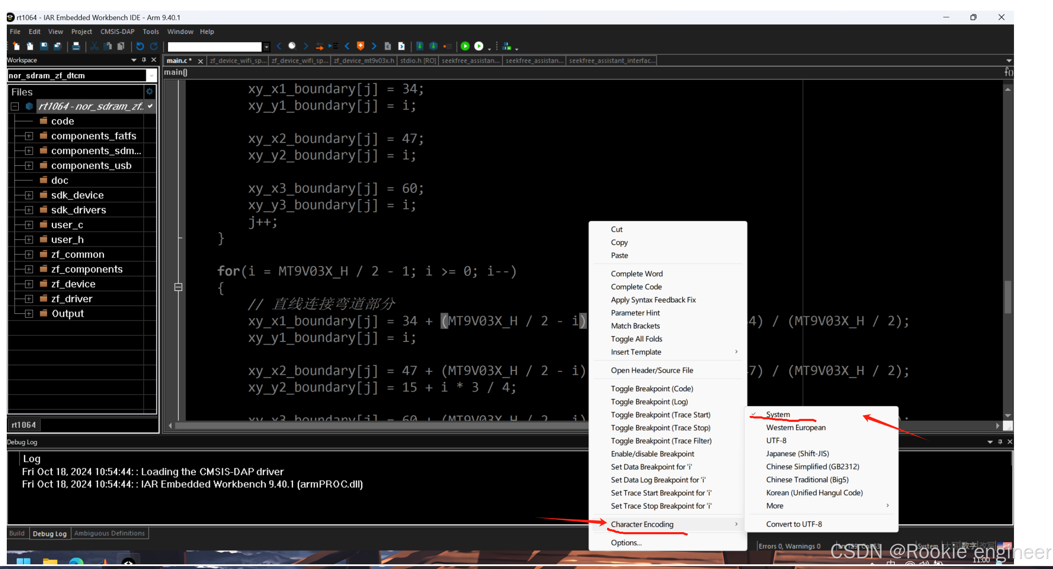1053x569 pixels.
Task: Click Options... in context menu
Action: tap(626, 543)
